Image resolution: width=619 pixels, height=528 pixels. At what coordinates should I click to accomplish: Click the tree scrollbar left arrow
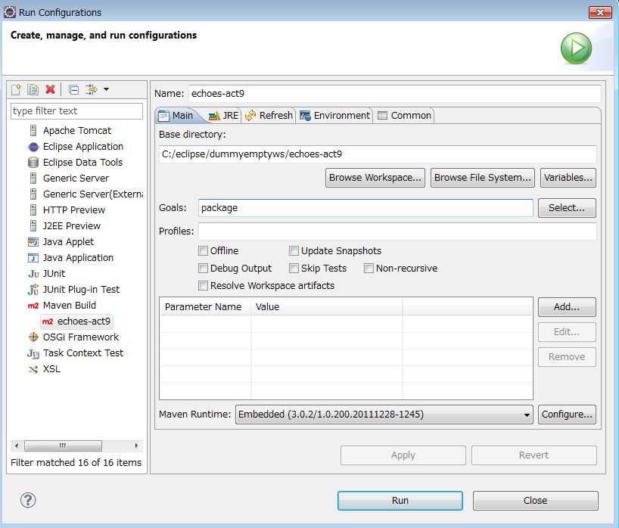17,446
